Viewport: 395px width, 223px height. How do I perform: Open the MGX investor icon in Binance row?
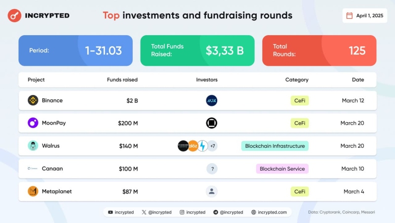pos(212,100)
